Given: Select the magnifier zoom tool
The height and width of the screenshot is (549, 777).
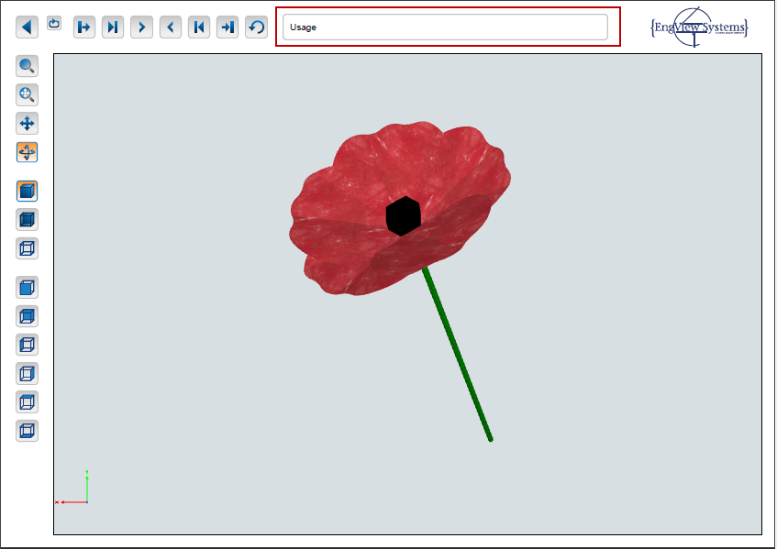Looking at the screenshot, I should (28, 66).
